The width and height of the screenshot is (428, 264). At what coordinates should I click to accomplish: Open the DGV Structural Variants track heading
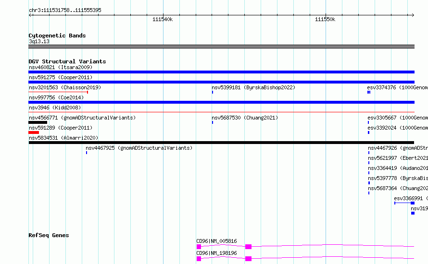click(x=67, y=61)
